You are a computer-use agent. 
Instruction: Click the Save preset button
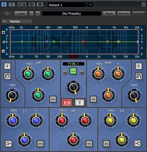(109, 13)
